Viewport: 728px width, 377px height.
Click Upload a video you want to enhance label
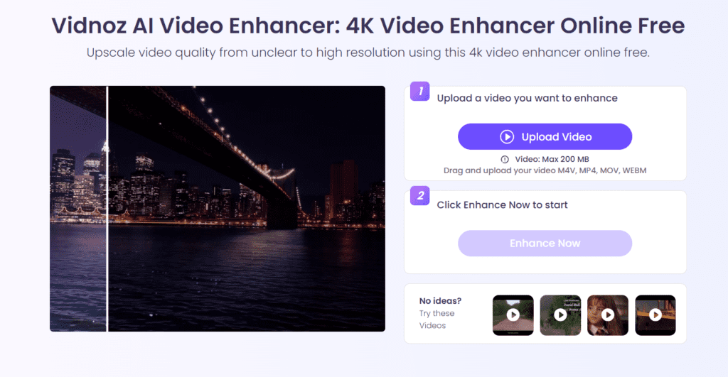(527, 98)
